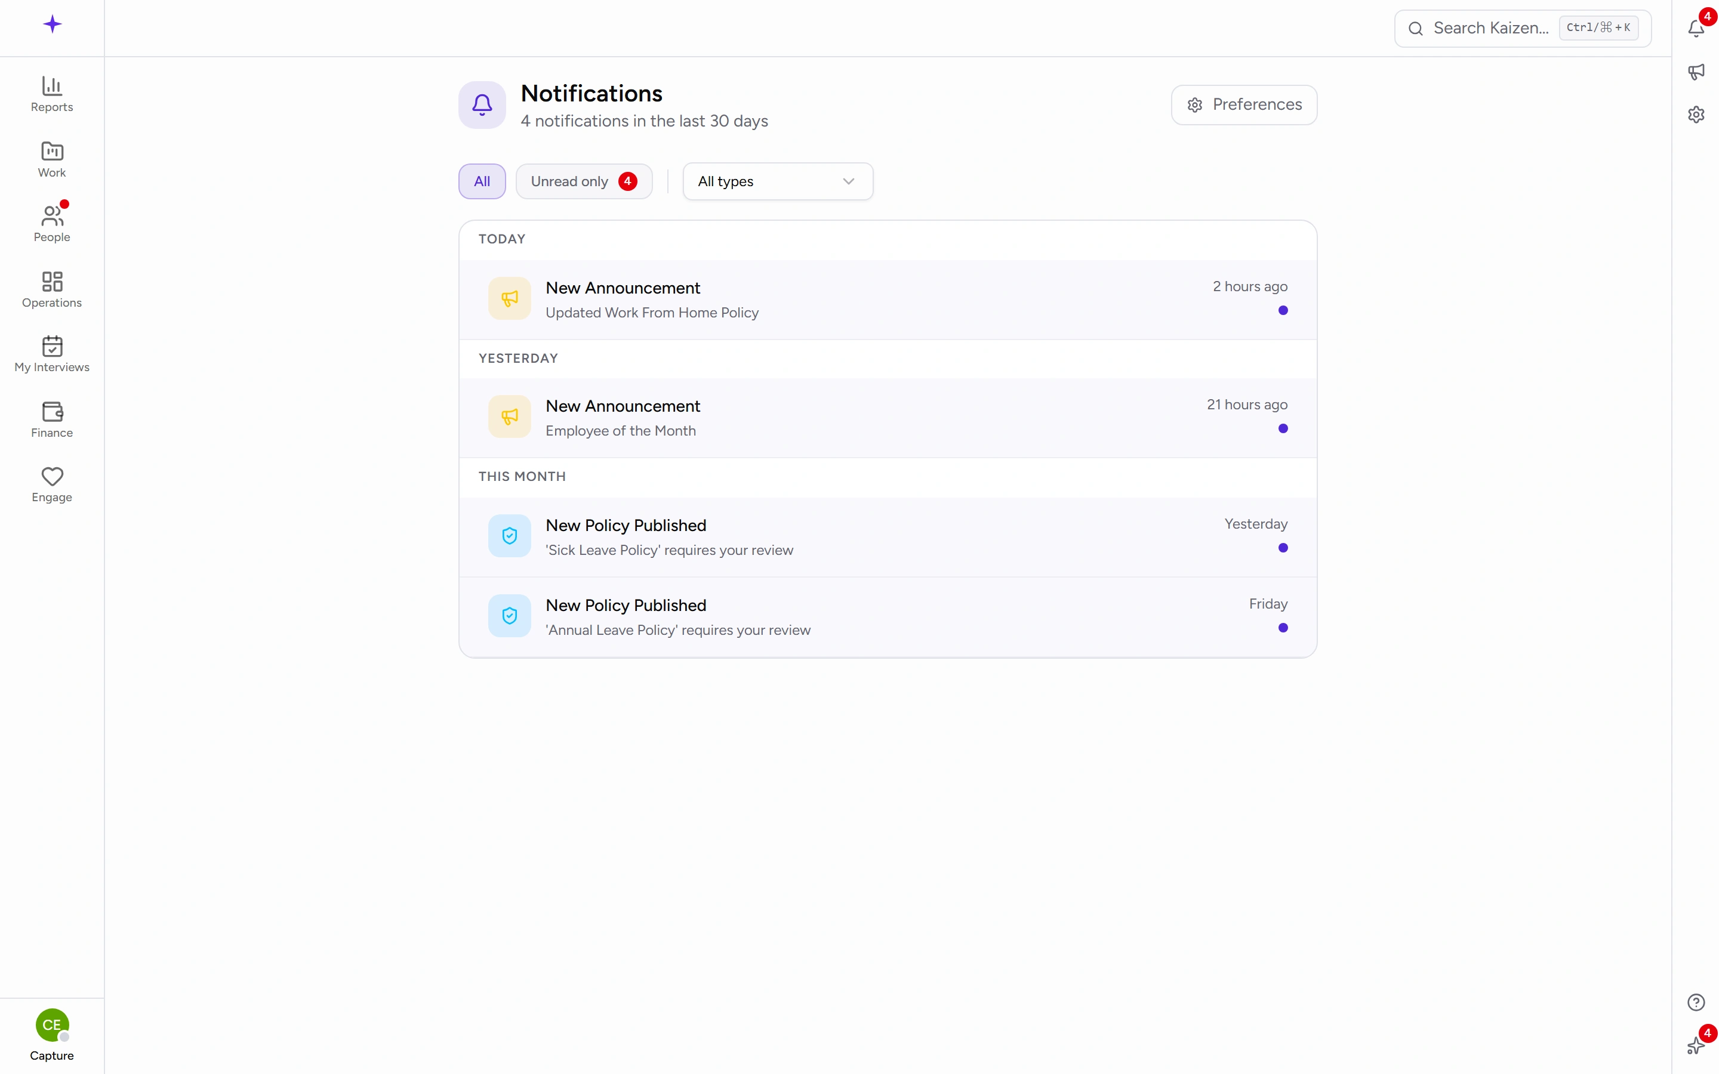Open the Work section in sidebar
Screen dimensions: 1719x1074
pos(52,160)
